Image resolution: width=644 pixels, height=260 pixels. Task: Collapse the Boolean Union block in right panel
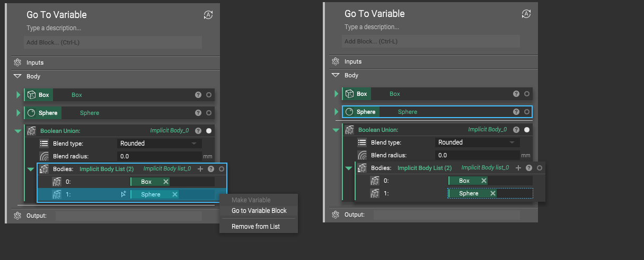(x=336, y=130)
